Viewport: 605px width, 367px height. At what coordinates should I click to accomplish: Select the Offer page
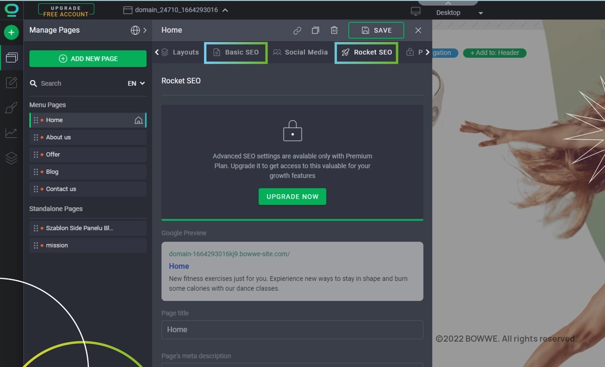pyautogui.click(x=88, y=154)
